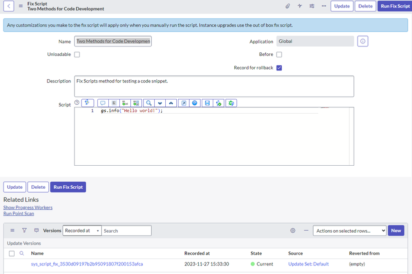Open Show Progress Workers link
Screen dimensions: 412x274
[x=28, y=208]
